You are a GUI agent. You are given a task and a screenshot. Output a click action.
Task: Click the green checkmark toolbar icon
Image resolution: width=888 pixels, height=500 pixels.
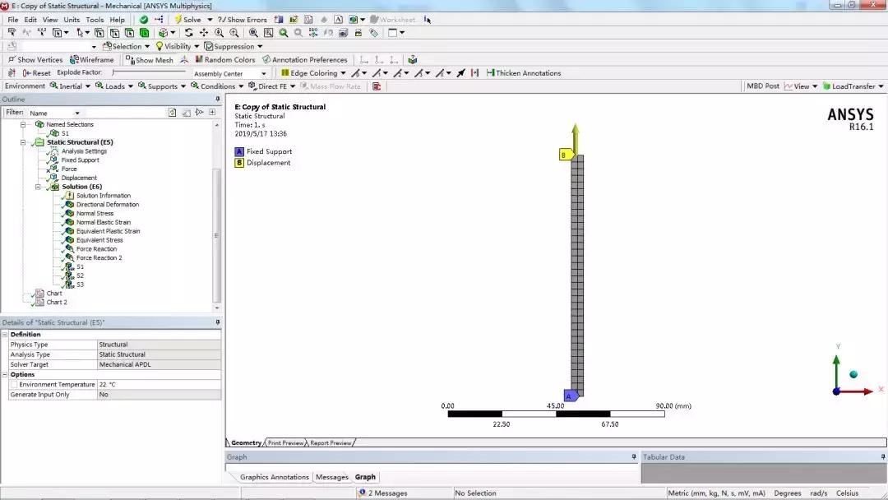point(144,19)
